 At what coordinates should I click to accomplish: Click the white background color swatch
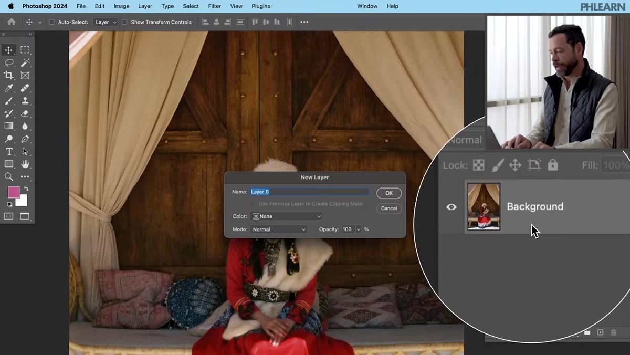[23, 201]
